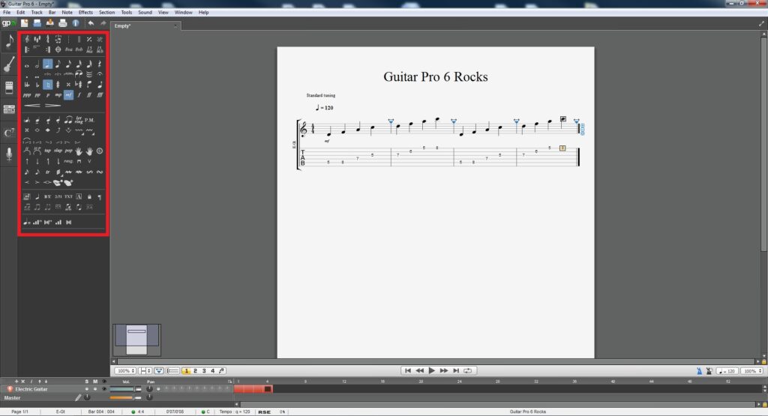Screen dimensions: 768x416
Task: Open the page layout view dropdown
Action: point(145,370)
